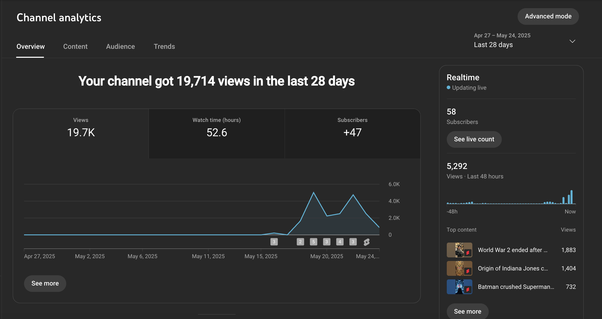This screenshot has height=319, width=602.
Task: Click the '4' video publish marker
Action: tap(340, 242)
